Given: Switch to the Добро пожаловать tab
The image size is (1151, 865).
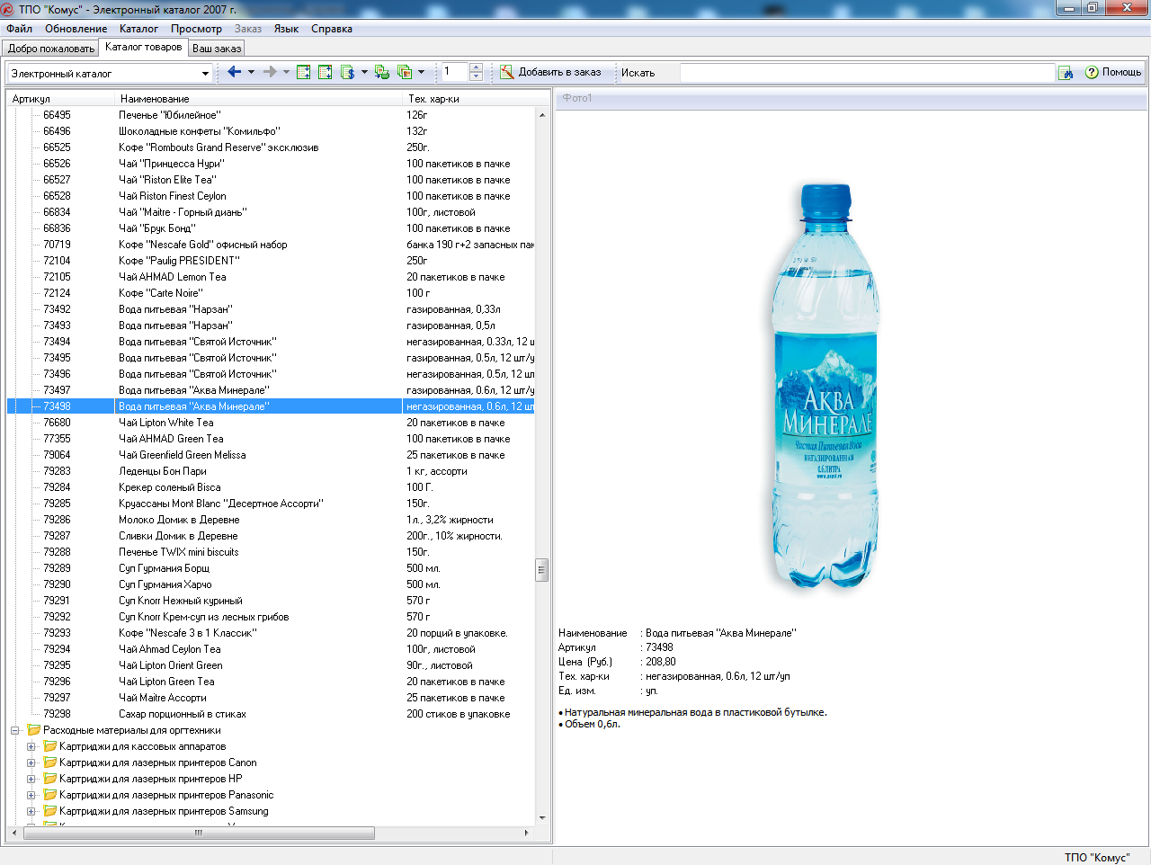Looking at the screenshot, I should 50,49.
